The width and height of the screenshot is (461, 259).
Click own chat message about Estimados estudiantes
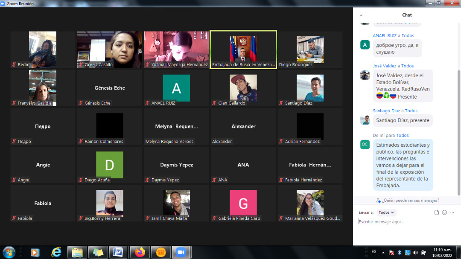pos(403,165)
